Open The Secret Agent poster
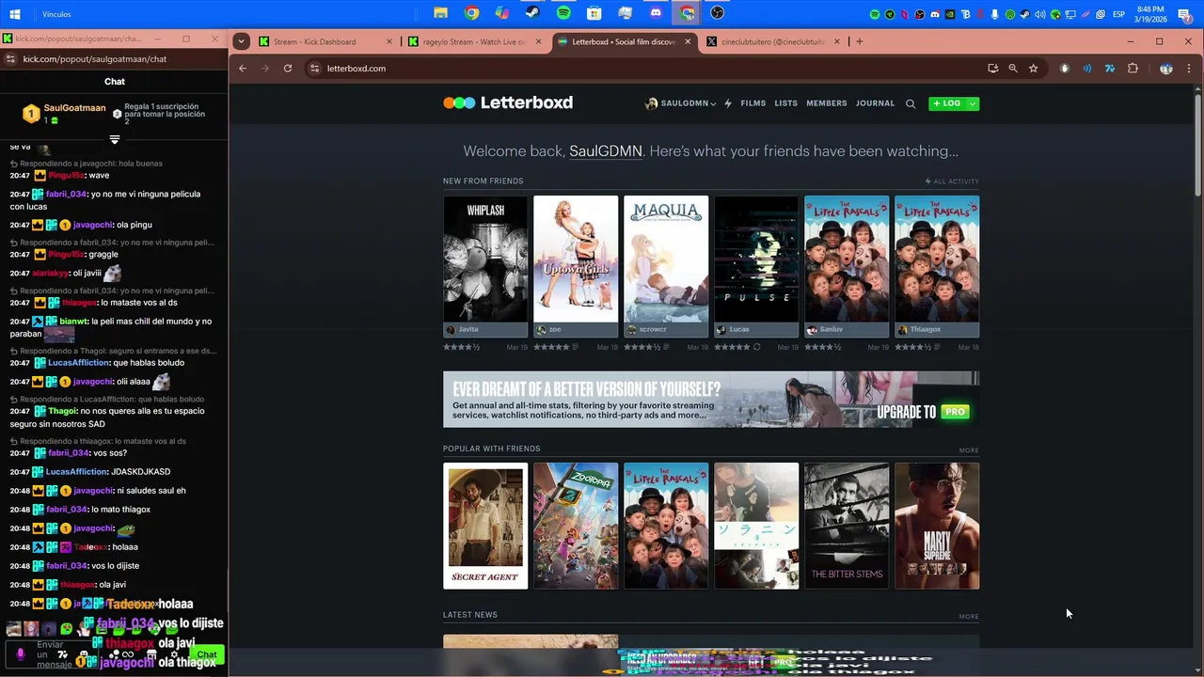 point(485,526)
